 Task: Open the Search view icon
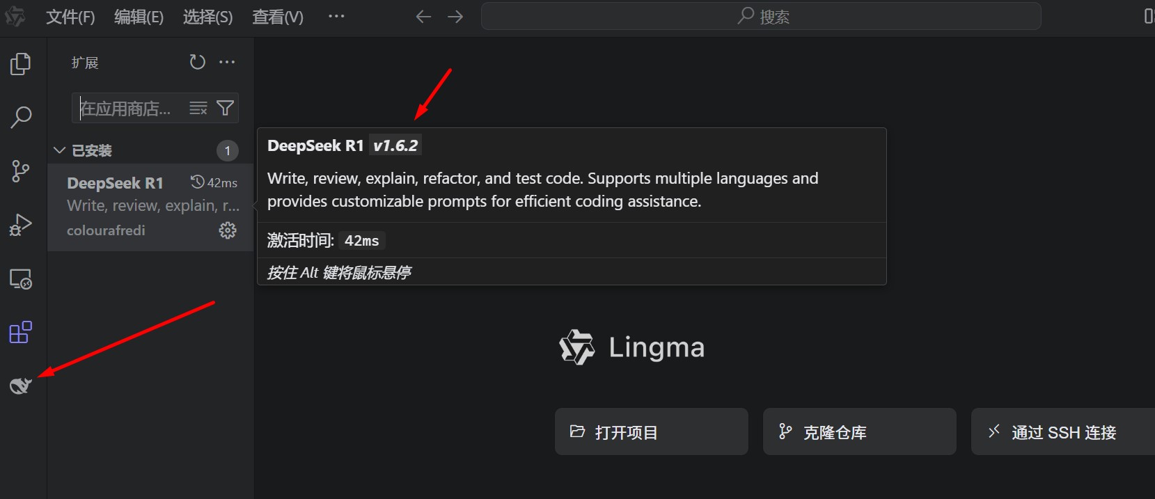(20, 117)
